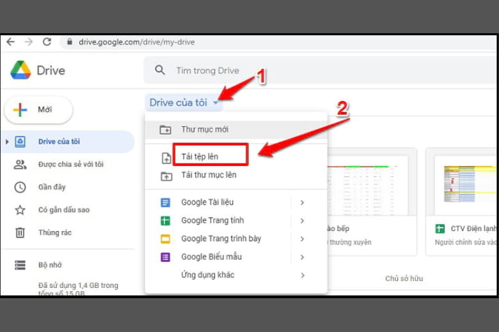Select Tải thư mục lên menu option
Viewport: 499px width, 332px height.
pyautogui.click(x=209, y=175)
